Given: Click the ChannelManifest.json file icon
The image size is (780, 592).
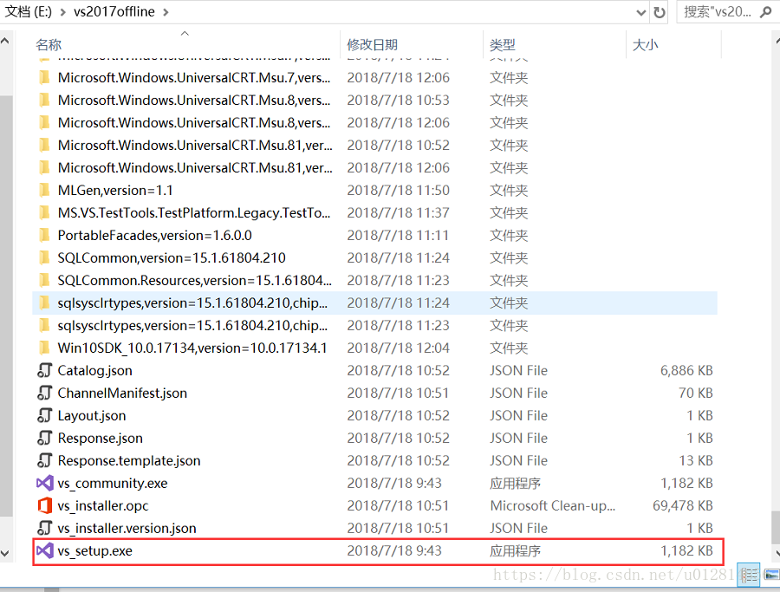Looking at the screenshot, I should (x=45, y=393).
